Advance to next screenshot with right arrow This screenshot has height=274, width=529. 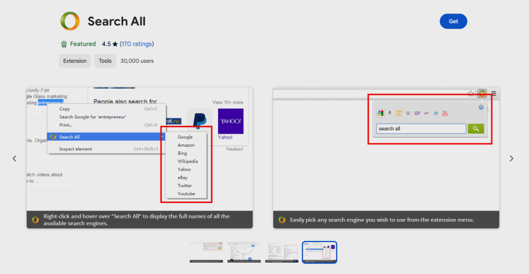click(x=511, y=159)
